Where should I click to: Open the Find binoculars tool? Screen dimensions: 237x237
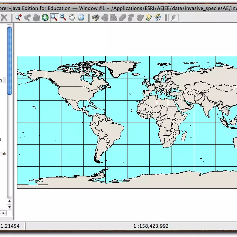(95, 17)
